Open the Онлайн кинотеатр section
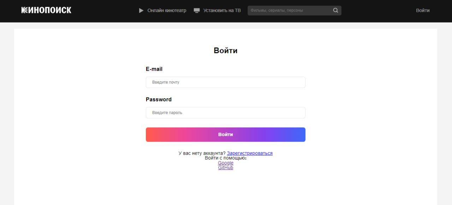 tap(167, 11)
